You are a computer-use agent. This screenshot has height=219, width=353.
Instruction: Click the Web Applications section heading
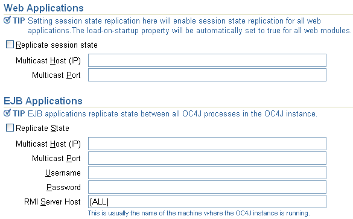[43, 8]
